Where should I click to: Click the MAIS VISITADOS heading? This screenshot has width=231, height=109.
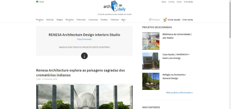pyautogui.click(x=151, y=107)
